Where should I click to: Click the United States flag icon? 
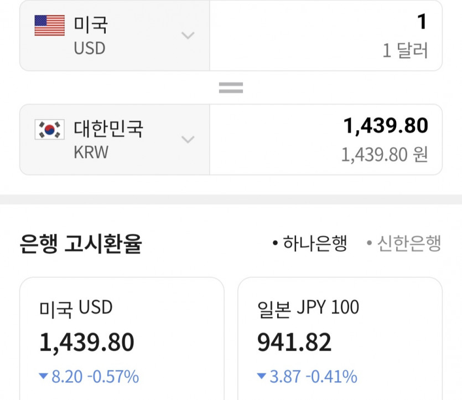(49, 25)
